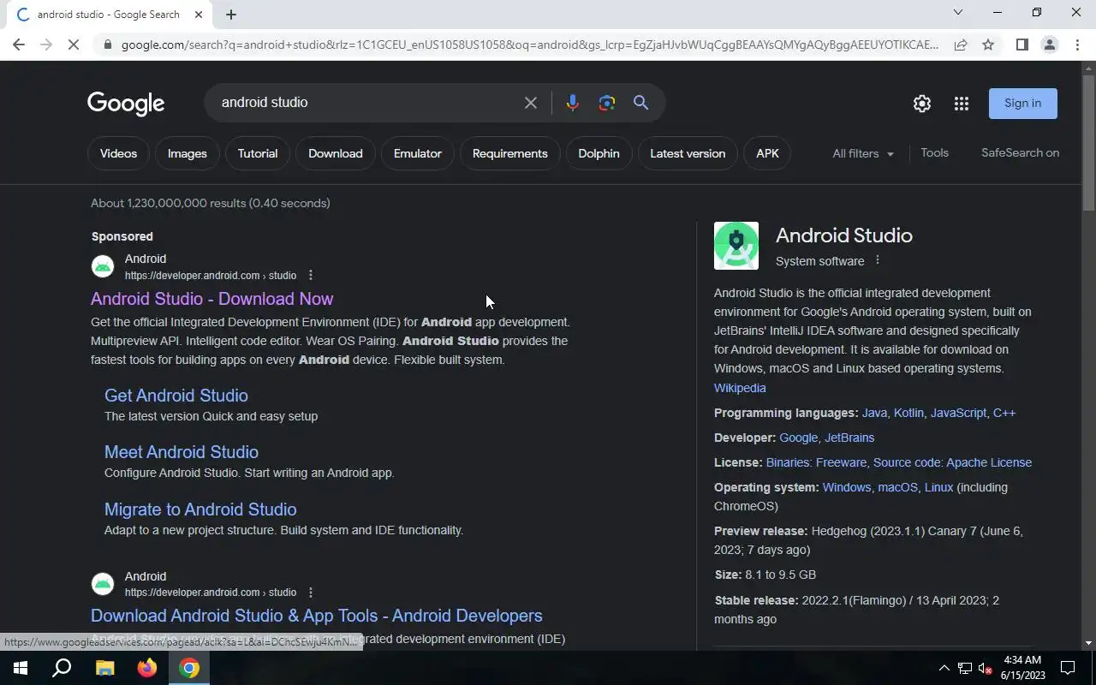
Task: Open more options for Android Studio panel
Action: point(877,260)
